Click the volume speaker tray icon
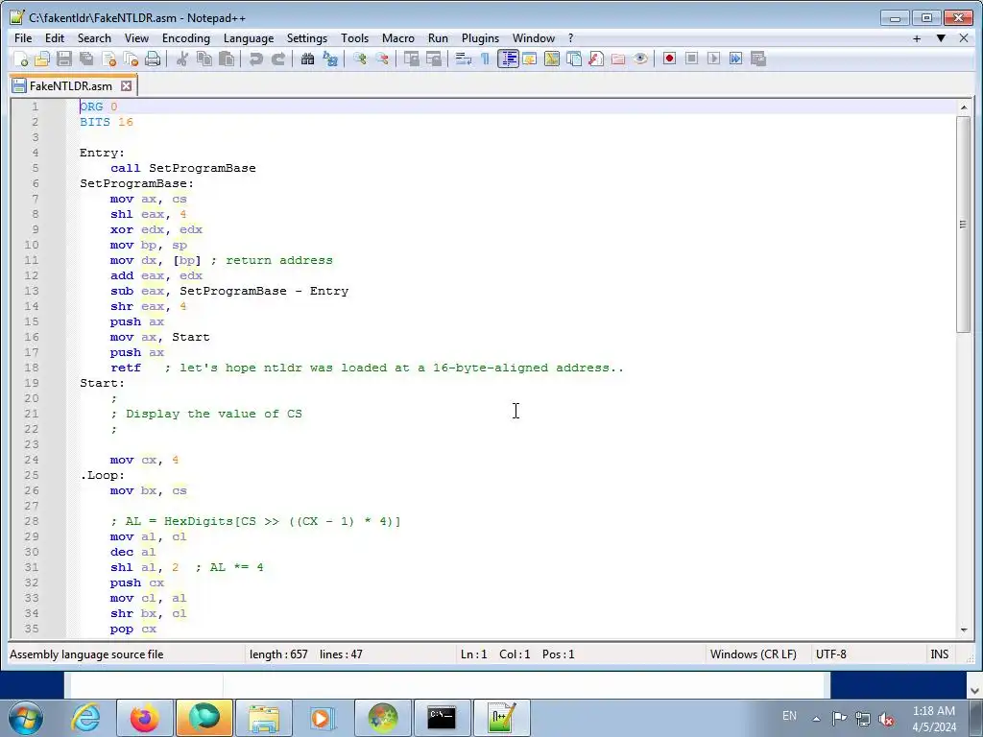Image resolution: width=983 pixels, height=737 pixels. [x=886, y=719]
